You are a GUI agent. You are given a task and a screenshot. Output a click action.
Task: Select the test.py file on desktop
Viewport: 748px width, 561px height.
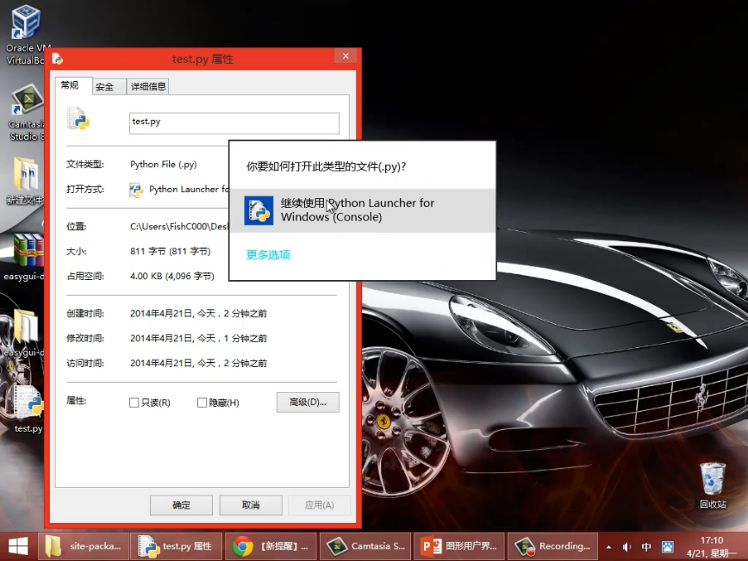pyautogui.click(x=28, y=405)
